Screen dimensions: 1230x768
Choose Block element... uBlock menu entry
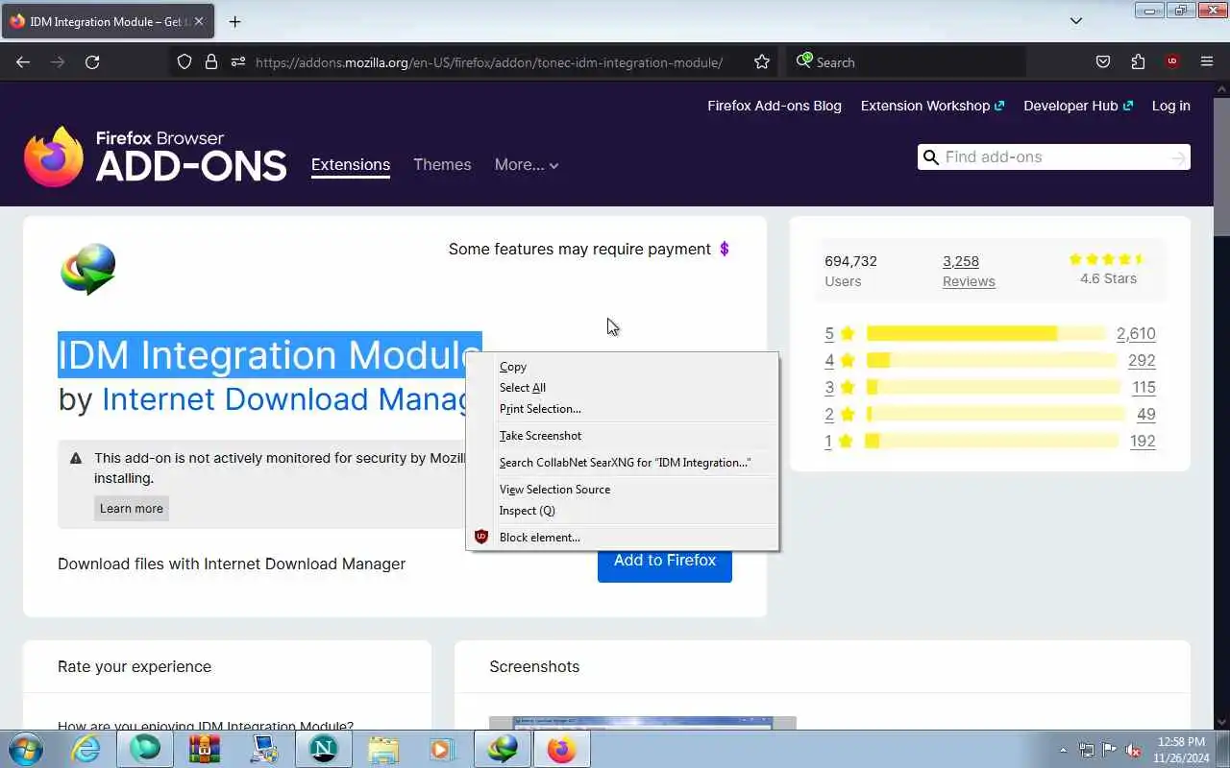point(621,538)
